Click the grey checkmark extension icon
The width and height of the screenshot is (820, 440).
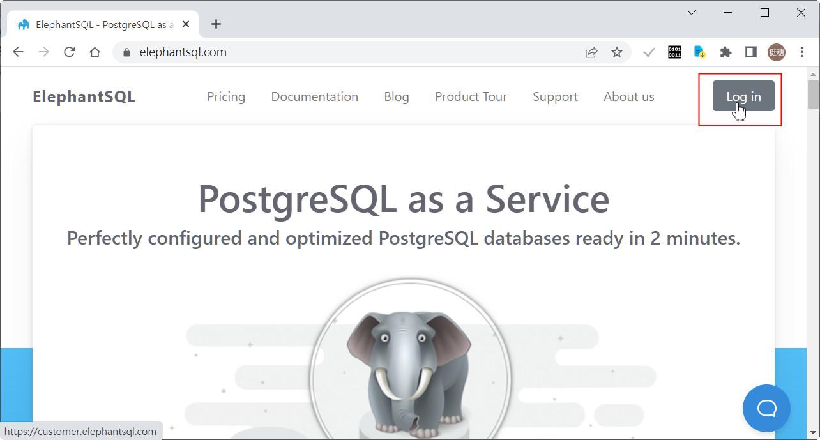(649, 52)
